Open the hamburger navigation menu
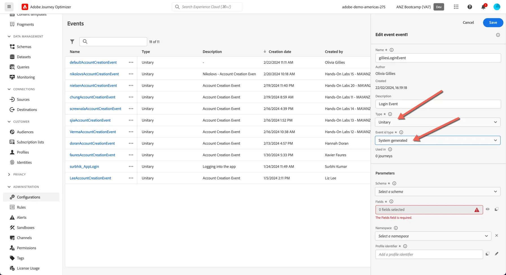The image size is (506, 275). click(9, 7)
